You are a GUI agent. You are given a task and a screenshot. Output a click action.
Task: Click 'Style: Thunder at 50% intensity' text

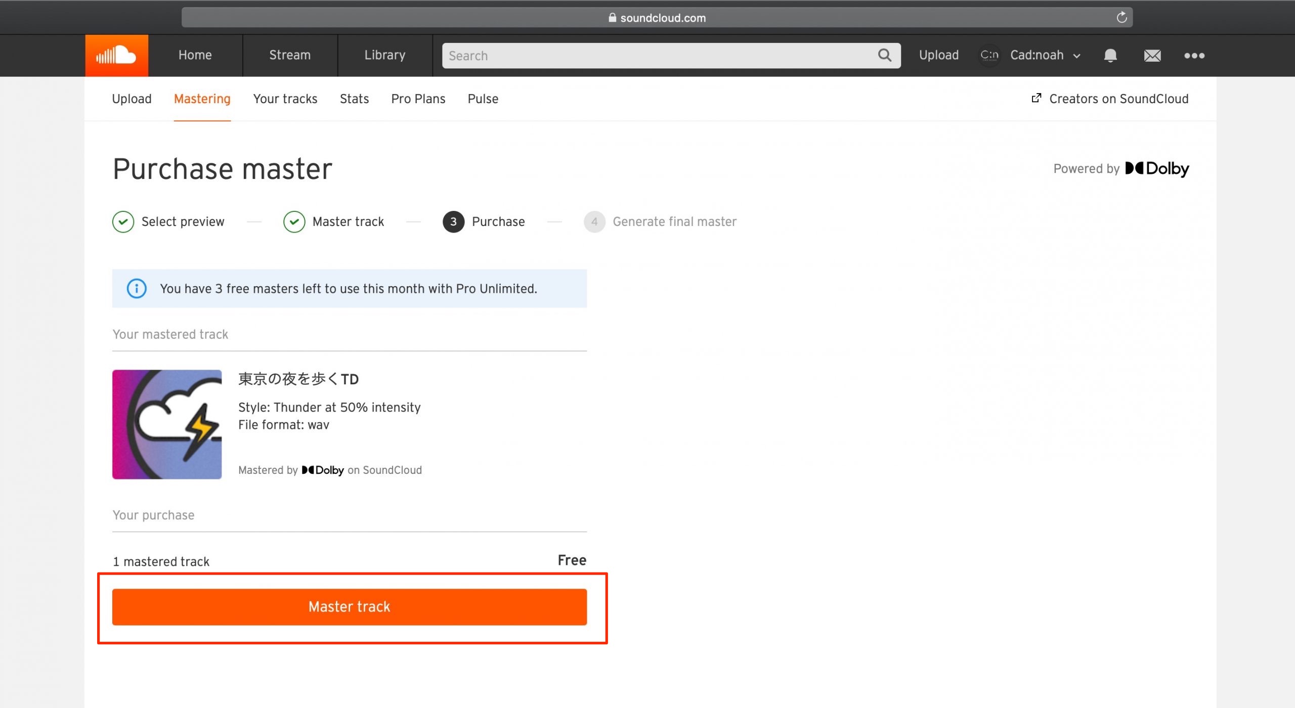point(329,407)
